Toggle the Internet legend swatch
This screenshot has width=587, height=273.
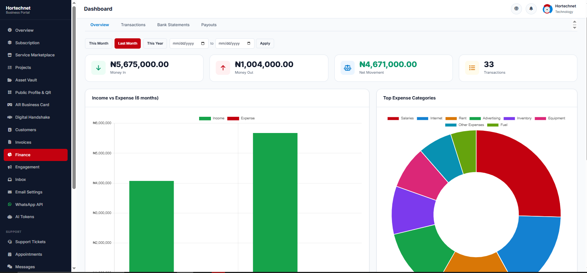[423, 118]
